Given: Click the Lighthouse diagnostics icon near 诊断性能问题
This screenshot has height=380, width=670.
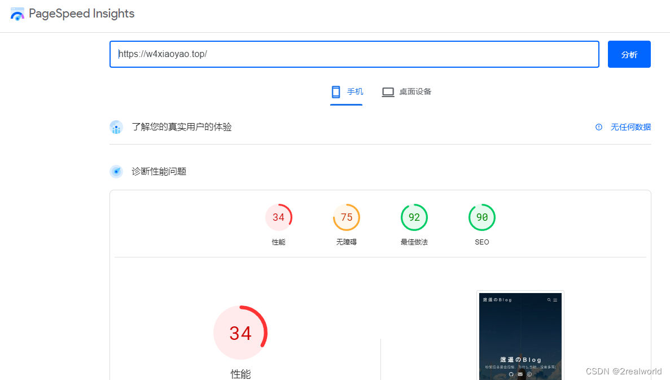Looking at the screenshot, I should point(116,171).
